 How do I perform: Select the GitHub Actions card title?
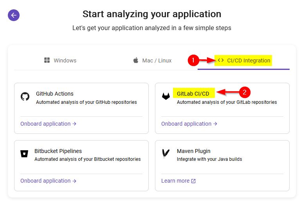click(54, 94)
